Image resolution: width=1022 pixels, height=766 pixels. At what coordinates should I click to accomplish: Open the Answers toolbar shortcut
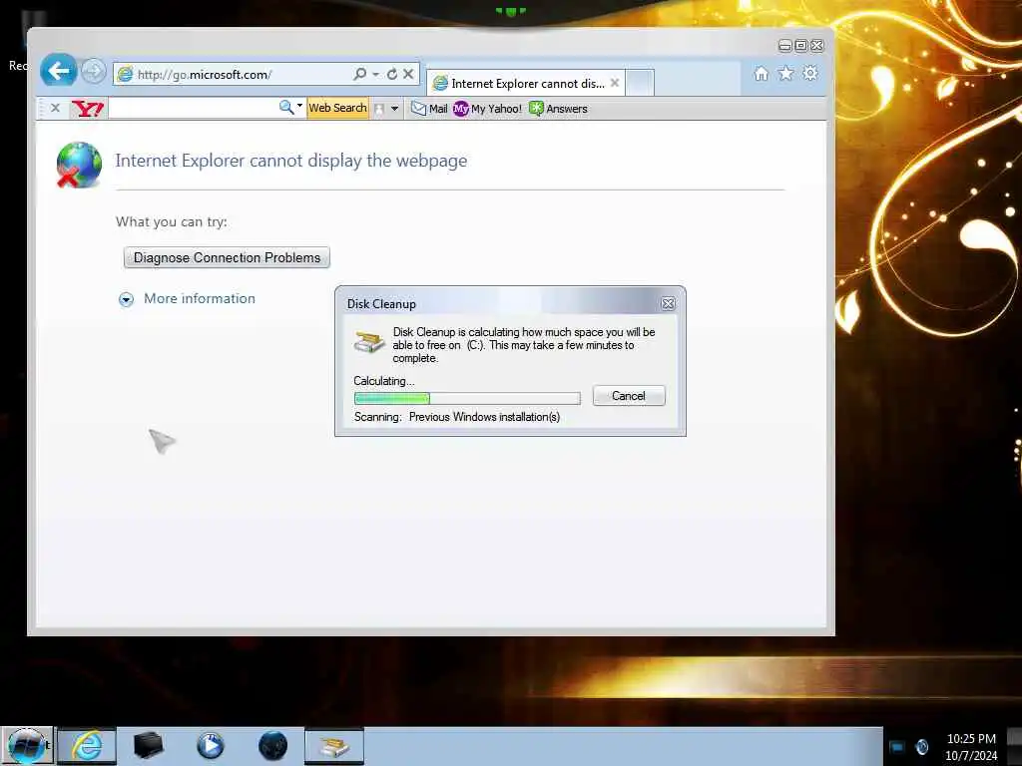pyautogui.click(x=559, y=109)
